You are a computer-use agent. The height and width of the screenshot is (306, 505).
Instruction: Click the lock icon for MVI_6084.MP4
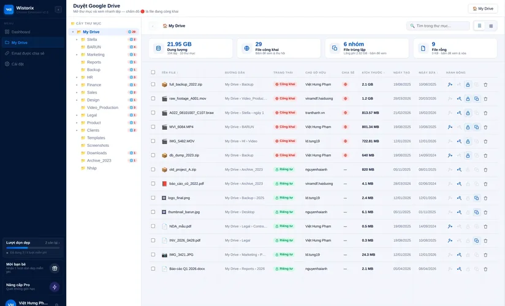pos(468,127)
